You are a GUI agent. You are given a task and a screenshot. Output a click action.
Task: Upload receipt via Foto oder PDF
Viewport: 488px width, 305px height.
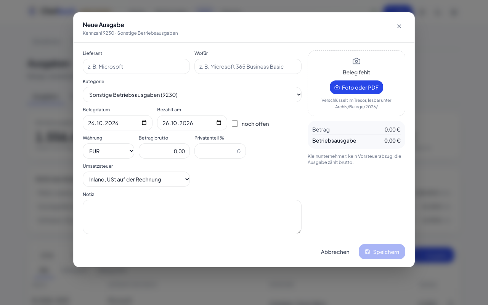pos(356,87)
